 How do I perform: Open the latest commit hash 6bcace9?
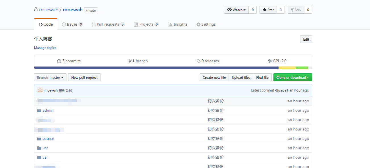point(282,90)
